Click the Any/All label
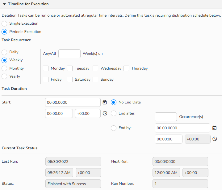 [x=49, y=54]
